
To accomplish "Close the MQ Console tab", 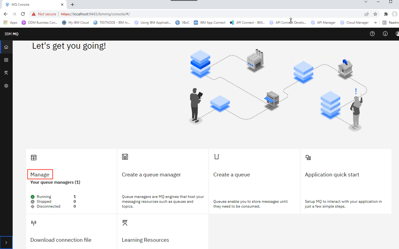I will pyautogui.click(x=62, y=5).
